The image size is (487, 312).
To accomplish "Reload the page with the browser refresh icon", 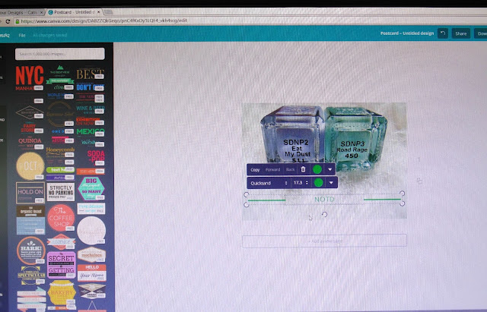I will click(x=8, y=21).
